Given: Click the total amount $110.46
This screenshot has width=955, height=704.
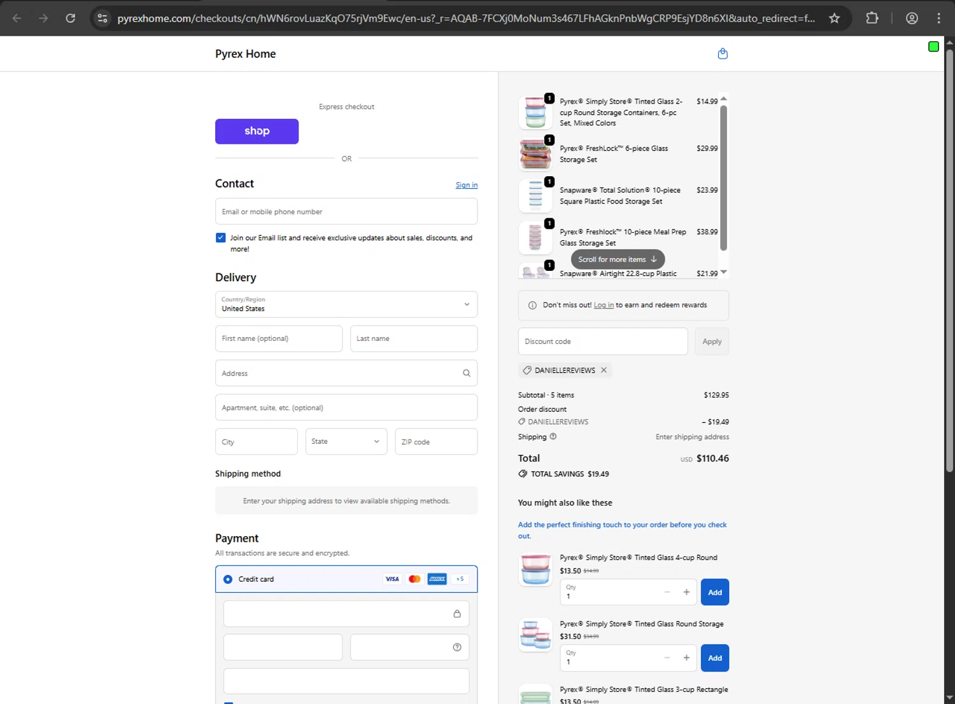Looking at the screenshot, I should [712, 459].
